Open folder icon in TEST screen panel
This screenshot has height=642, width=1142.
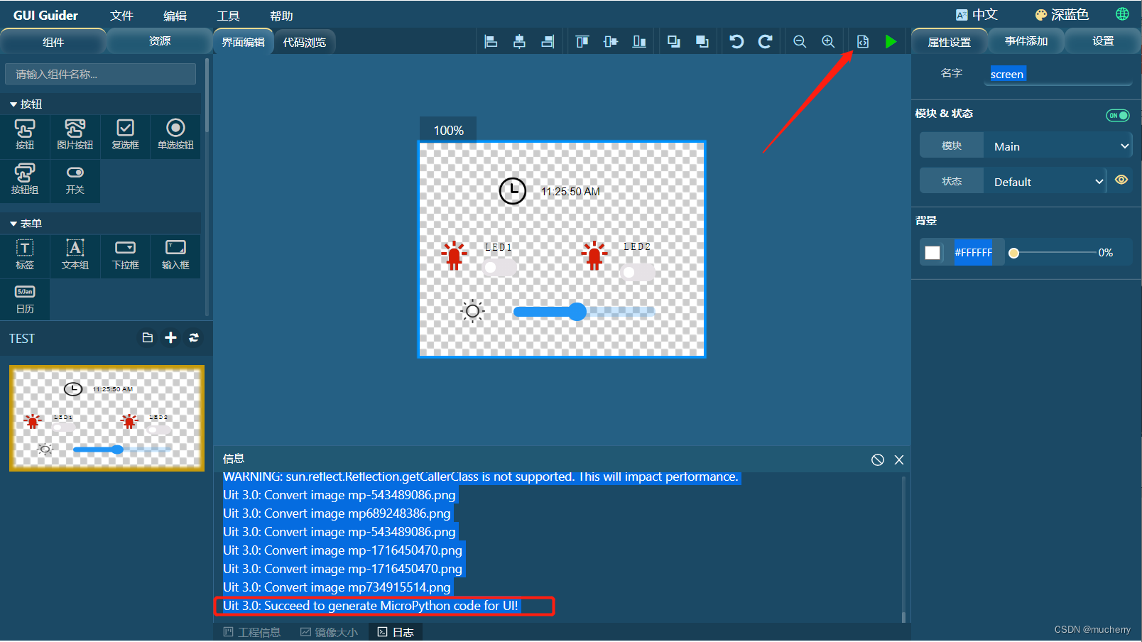148,338
